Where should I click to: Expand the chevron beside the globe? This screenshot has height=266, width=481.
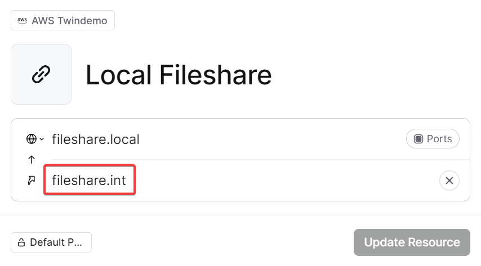[41, 139]
